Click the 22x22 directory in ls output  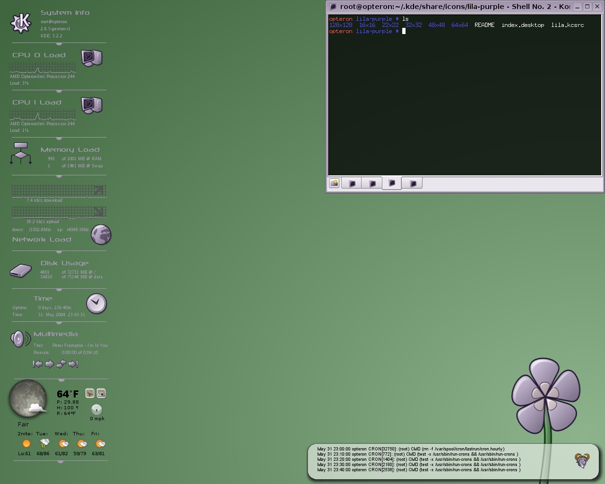point(390,25)
